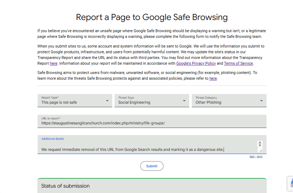The width and height of the screenshot is (293, 193).
Task: Click inside the Additional details text area
Action: coord(148,145)
